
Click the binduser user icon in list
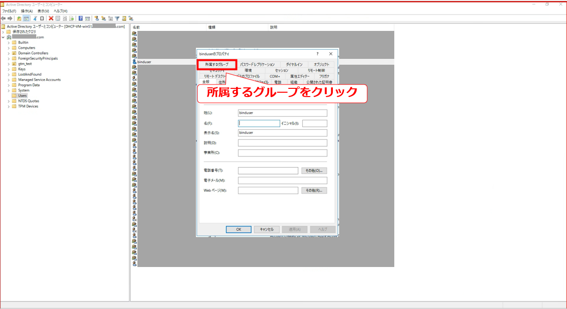(134, 62)
